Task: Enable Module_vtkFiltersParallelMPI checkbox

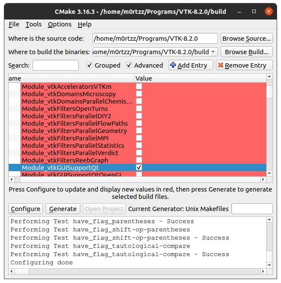Action: click(x=139, y=138)
